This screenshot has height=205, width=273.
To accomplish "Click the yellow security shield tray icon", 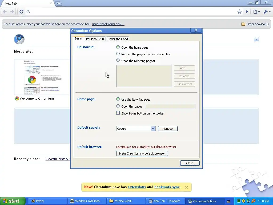I will coord(243,201).
